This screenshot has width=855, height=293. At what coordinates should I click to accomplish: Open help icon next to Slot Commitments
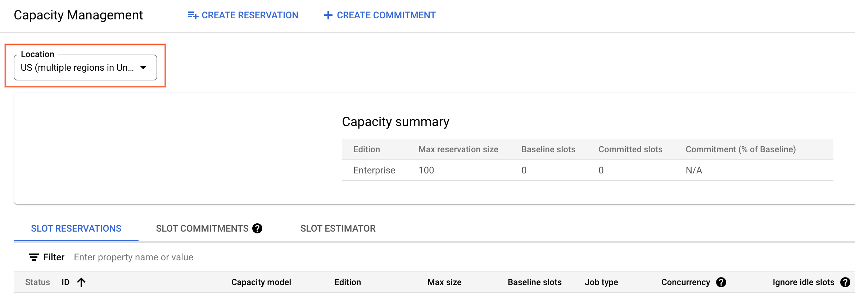point(257,228)
